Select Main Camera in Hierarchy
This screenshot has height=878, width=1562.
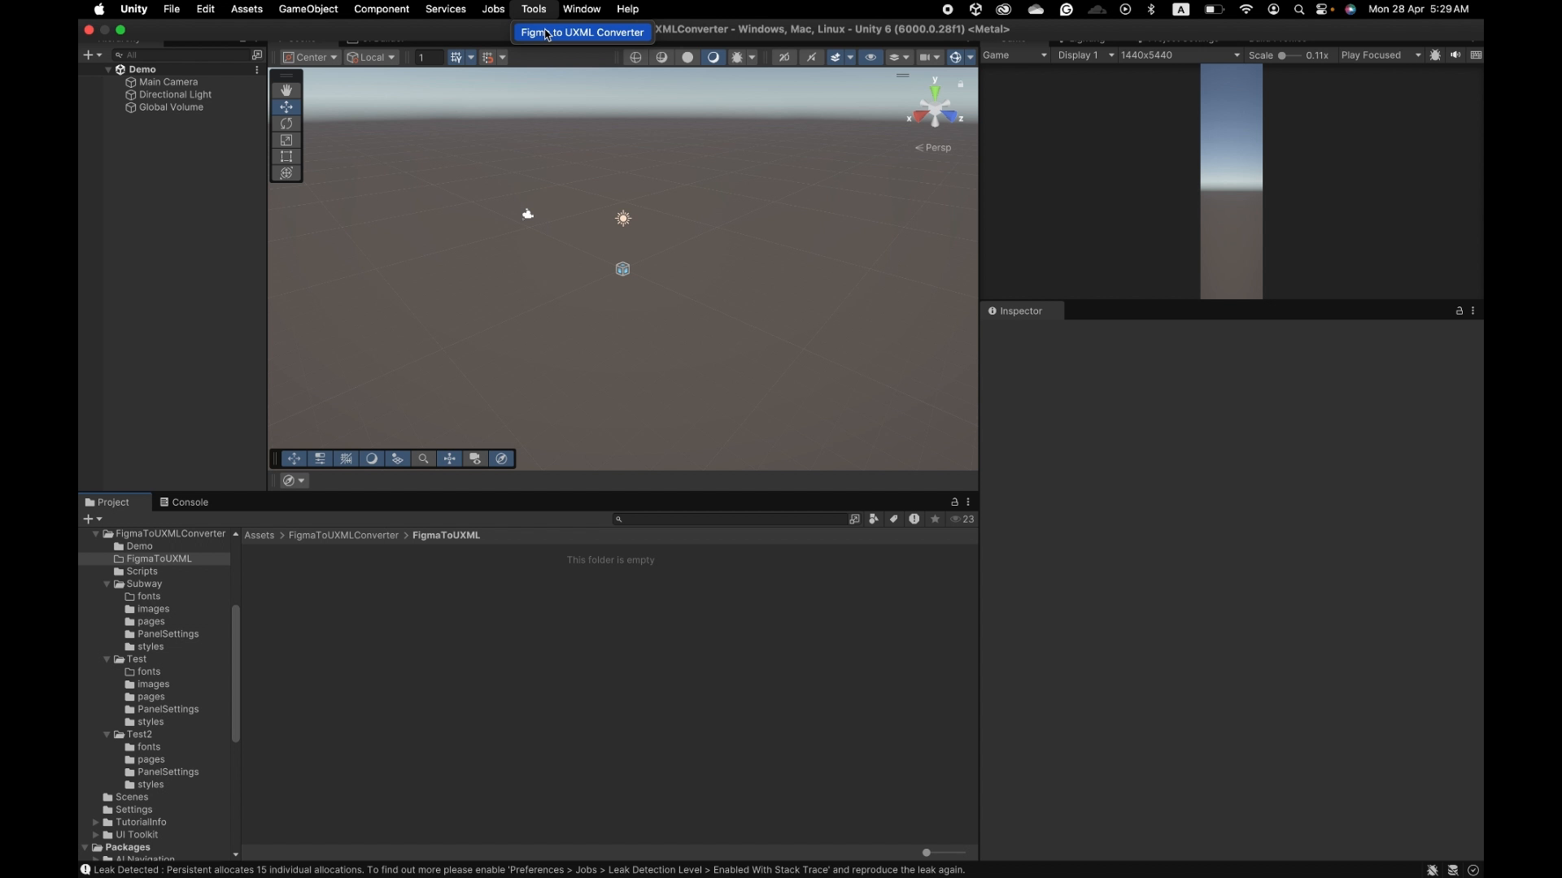(x=168, y=82)
